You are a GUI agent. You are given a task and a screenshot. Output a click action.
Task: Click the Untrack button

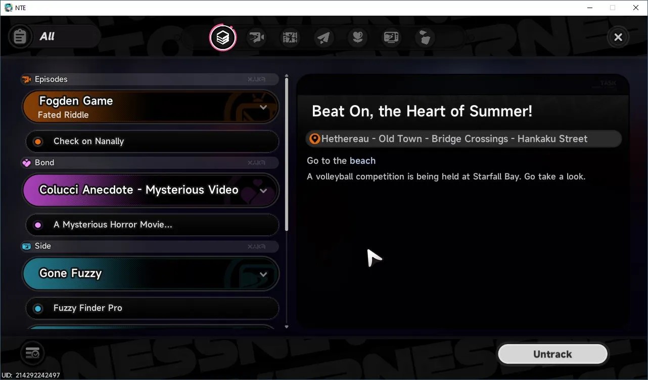click(552, 354)
